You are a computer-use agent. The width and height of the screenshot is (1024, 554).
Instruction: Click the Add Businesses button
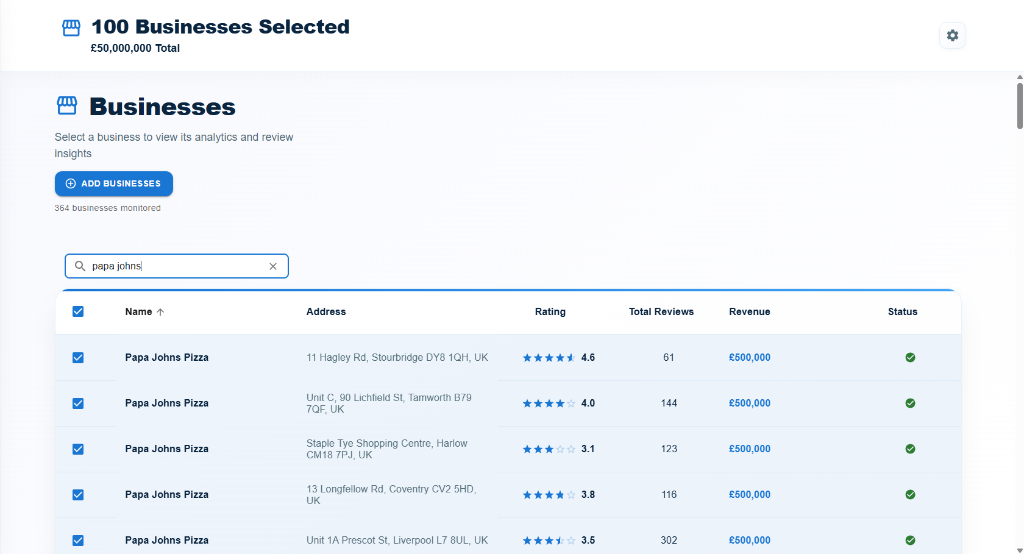(114, 184)
